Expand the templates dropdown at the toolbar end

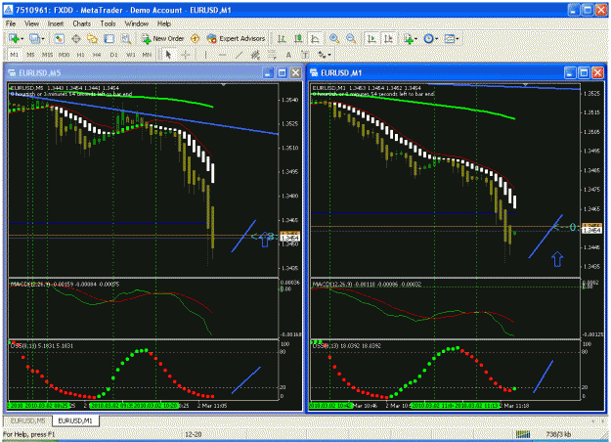click(x=458, y=39)
